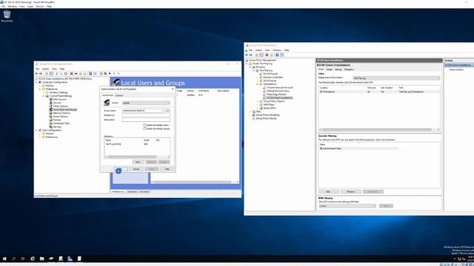The height and width of the screenshot is (266, 474).
Task: Click red X delete icon in GPM Editor toolbar
Action: [x=71, y=73]
